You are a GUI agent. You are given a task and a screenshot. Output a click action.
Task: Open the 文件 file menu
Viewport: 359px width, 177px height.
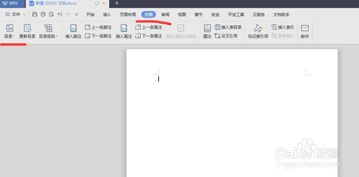(x=15, y=14)
